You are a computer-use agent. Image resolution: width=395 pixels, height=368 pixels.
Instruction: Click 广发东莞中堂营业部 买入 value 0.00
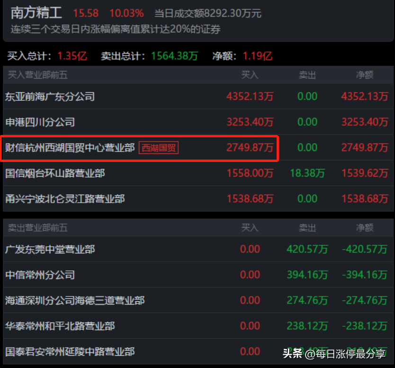pos(250,250)
